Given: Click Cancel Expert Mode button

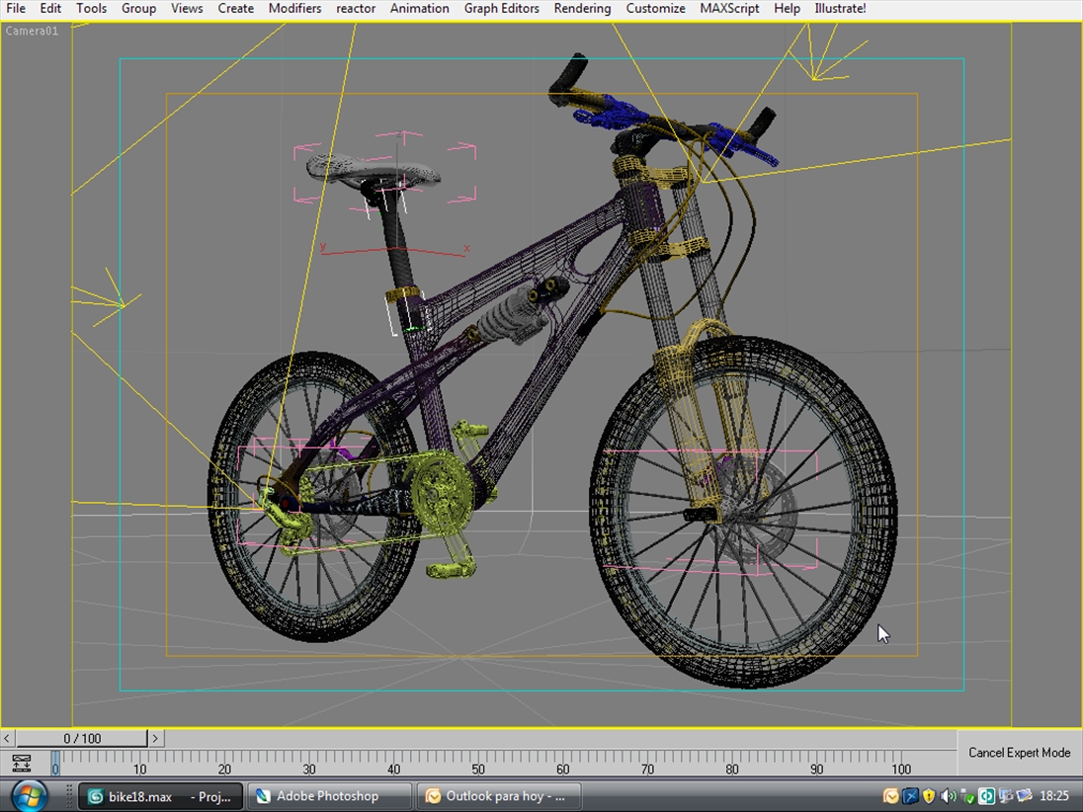Looking at the screenshot, I should click(x=1020, y=753).
